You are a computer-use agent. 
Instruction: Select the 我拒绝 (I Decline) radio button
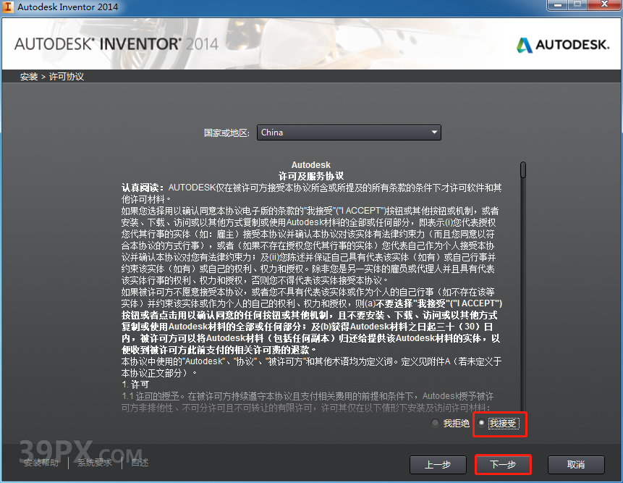pos(434,423)
